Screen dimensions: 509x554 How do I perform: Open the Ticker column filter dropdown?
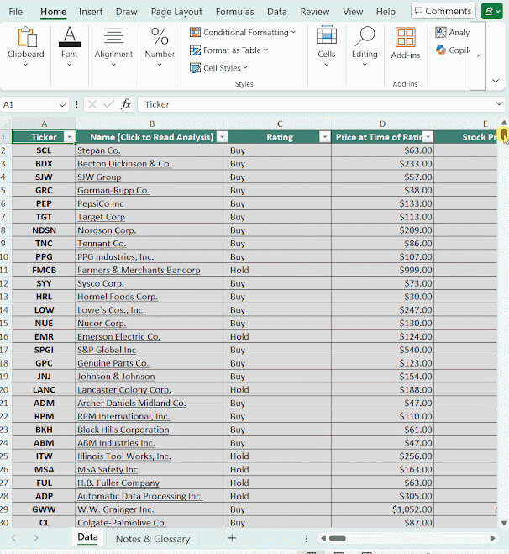70,137
